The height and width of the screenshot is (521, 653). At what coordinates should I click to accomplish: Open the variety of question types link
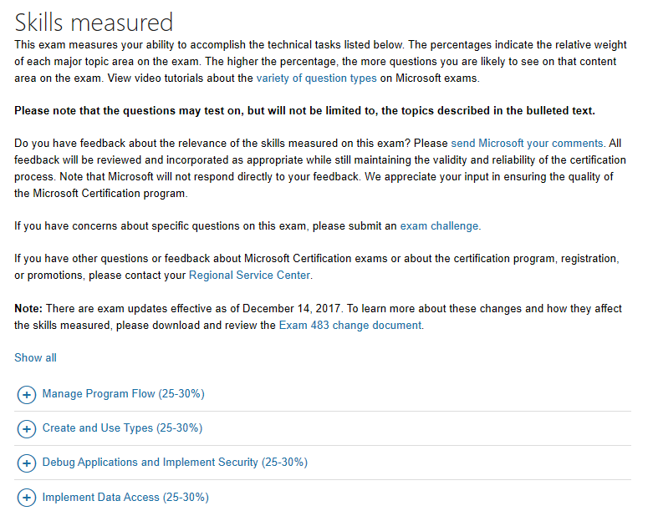tap(317, 78)
